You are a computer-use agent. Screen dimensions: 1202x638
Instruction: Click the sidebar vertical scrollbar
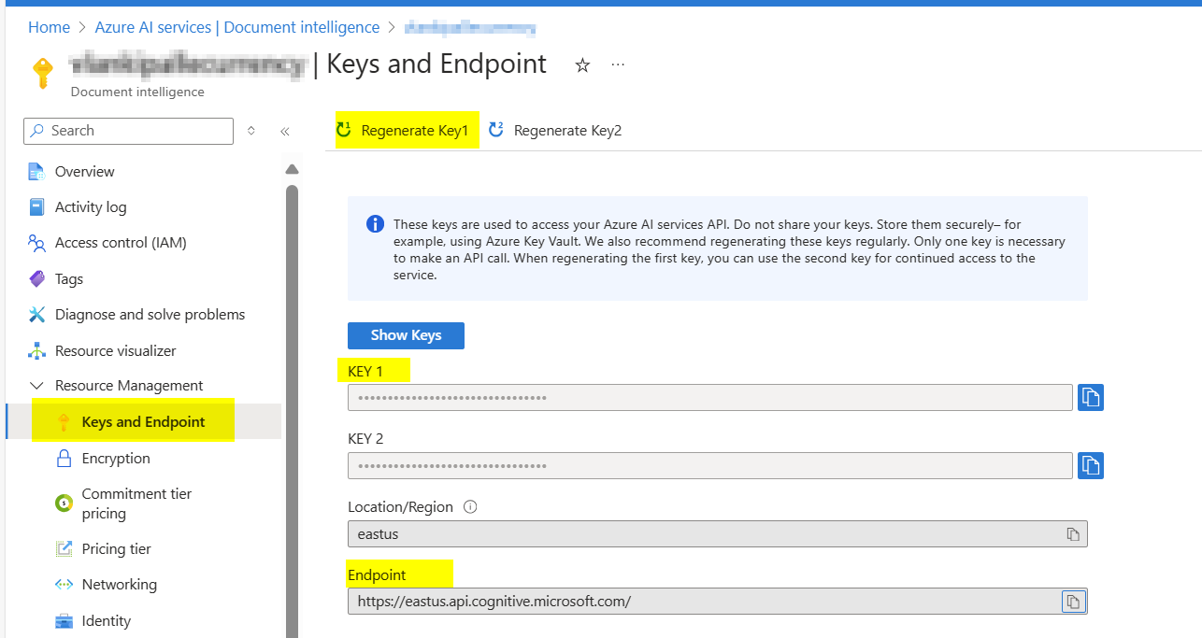(292, 411)
